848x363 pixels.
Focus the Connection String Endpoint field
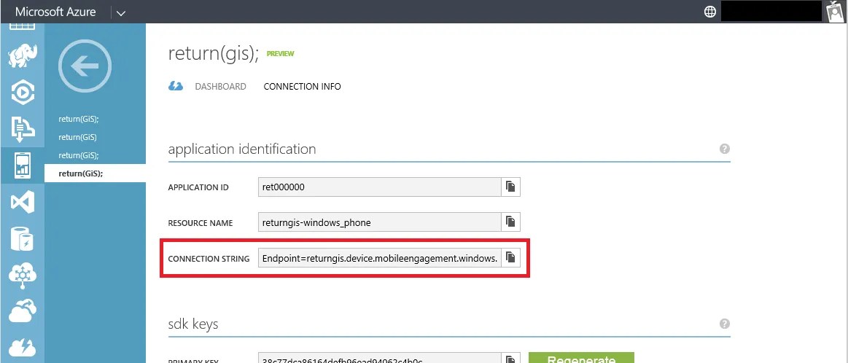pos(380,258)
